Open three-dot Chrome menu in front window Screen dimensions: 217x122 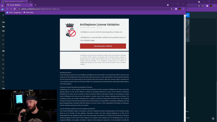183,9
